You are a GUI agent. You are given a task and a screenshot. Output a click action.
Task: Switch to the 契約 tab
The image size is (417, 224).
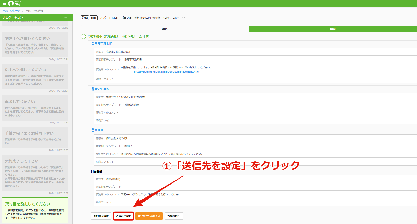pos(333,29)
